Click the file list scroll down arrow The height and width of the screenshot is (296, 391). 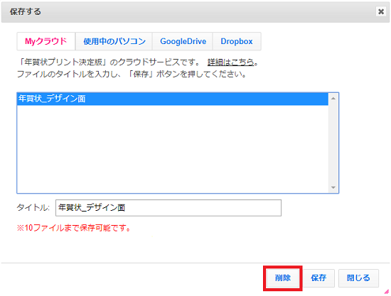(333, 187)
